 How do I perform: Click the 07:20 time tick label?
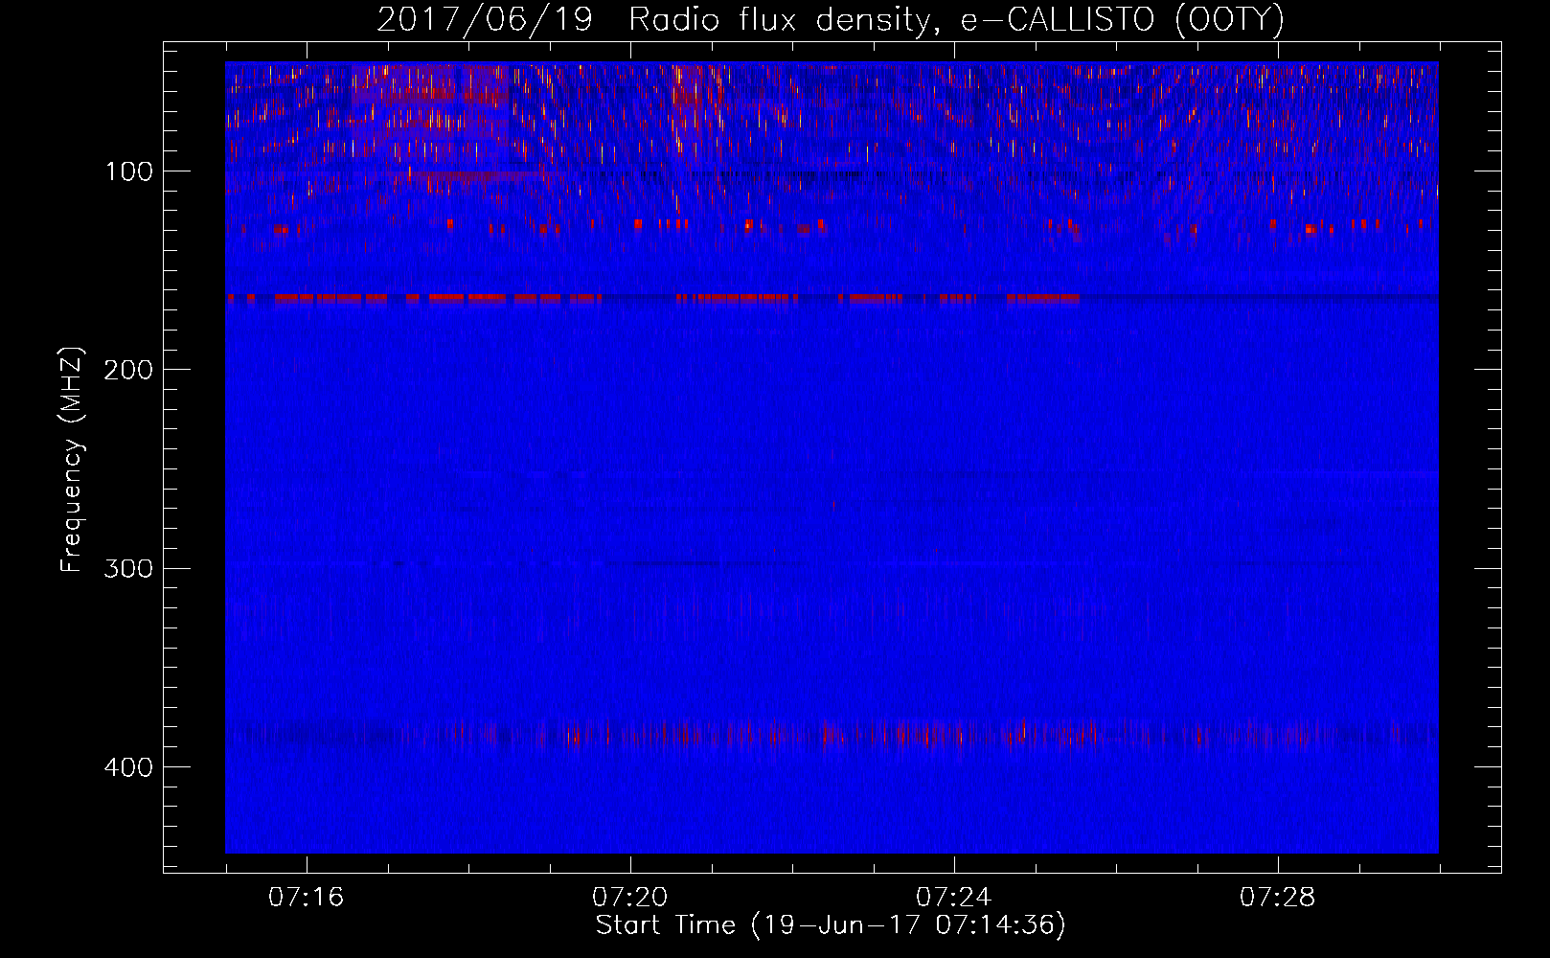pyautogui.click(x=630, y=898)
